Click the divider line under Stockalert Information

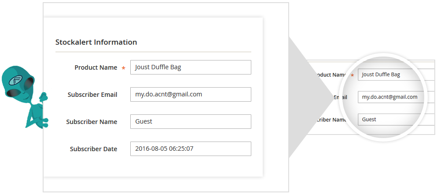pos(153,52)
